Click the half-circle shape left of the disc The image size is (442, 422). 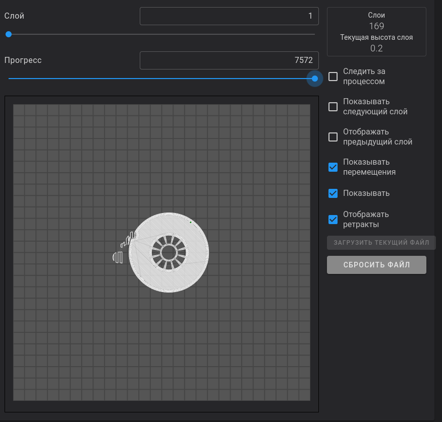coord(118,257)
